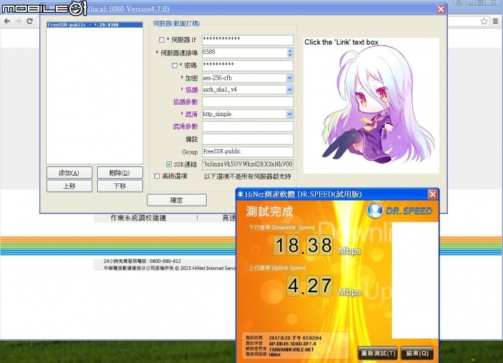The width and height of the screenshot is (503, 363).
Task: Click the 伺服器 IP input field
Action: [247, 40]
